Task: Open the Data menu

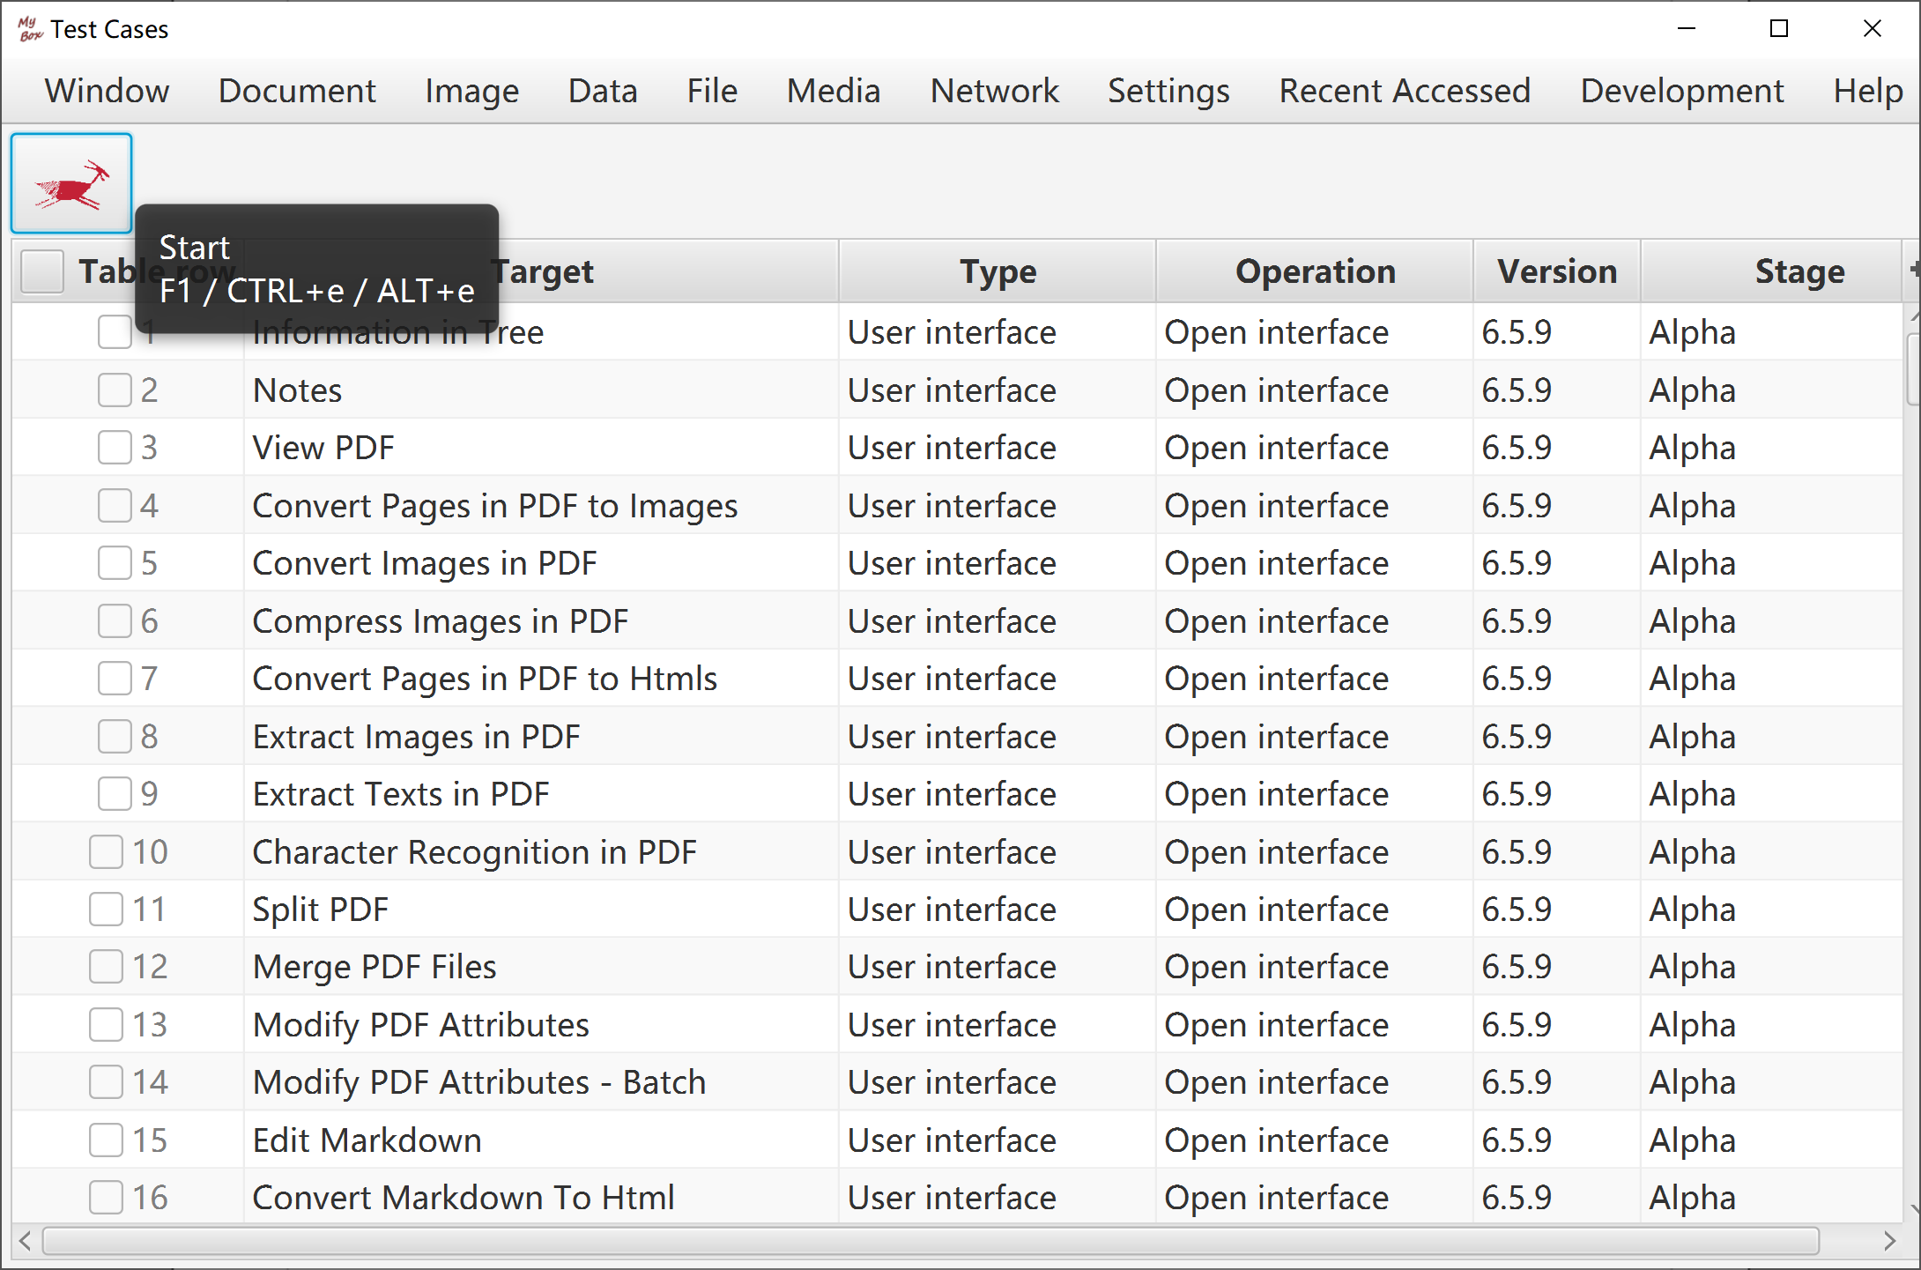Action: [x=603, y=91]
